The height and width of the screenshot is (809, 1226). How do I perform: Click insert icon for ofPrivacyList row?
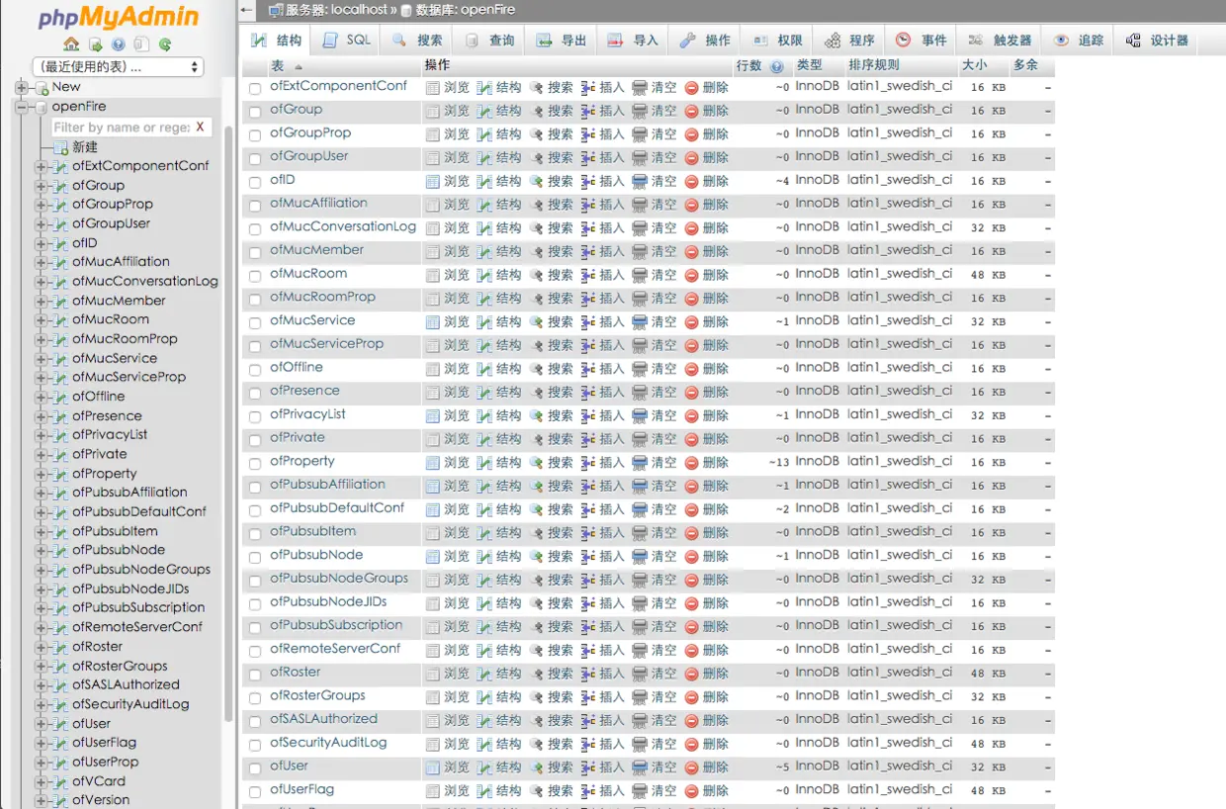click(x=588, y=415)
